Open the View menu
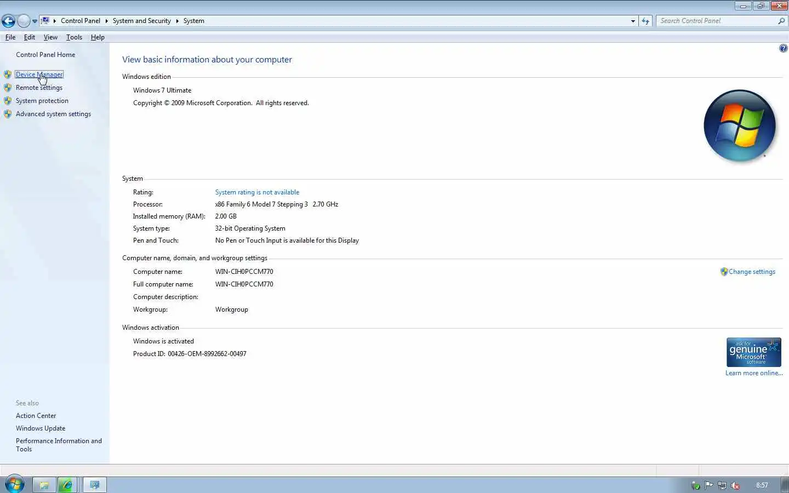Image resolution: width=789 pixels, height=493 pixels. (50, 37)
